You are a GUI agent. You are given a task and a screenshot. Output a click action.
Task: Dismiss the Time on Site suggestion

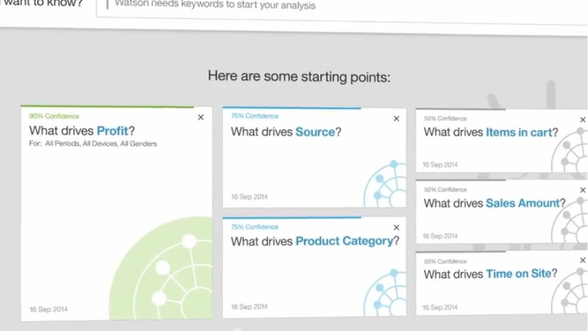click(x=583, y=261)
